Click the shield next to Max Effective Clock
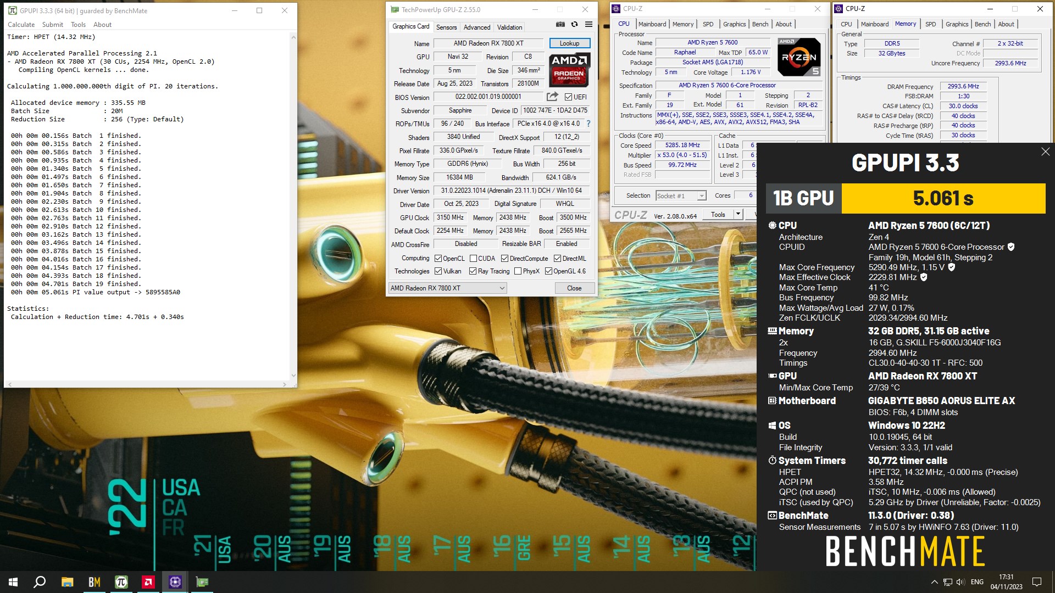The height and width of the screenshot is (593, 1055). [924, 277]
